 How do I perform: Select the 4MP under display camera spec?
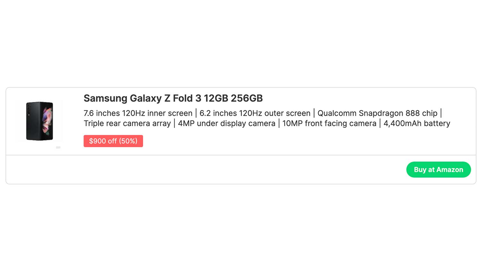226,123
